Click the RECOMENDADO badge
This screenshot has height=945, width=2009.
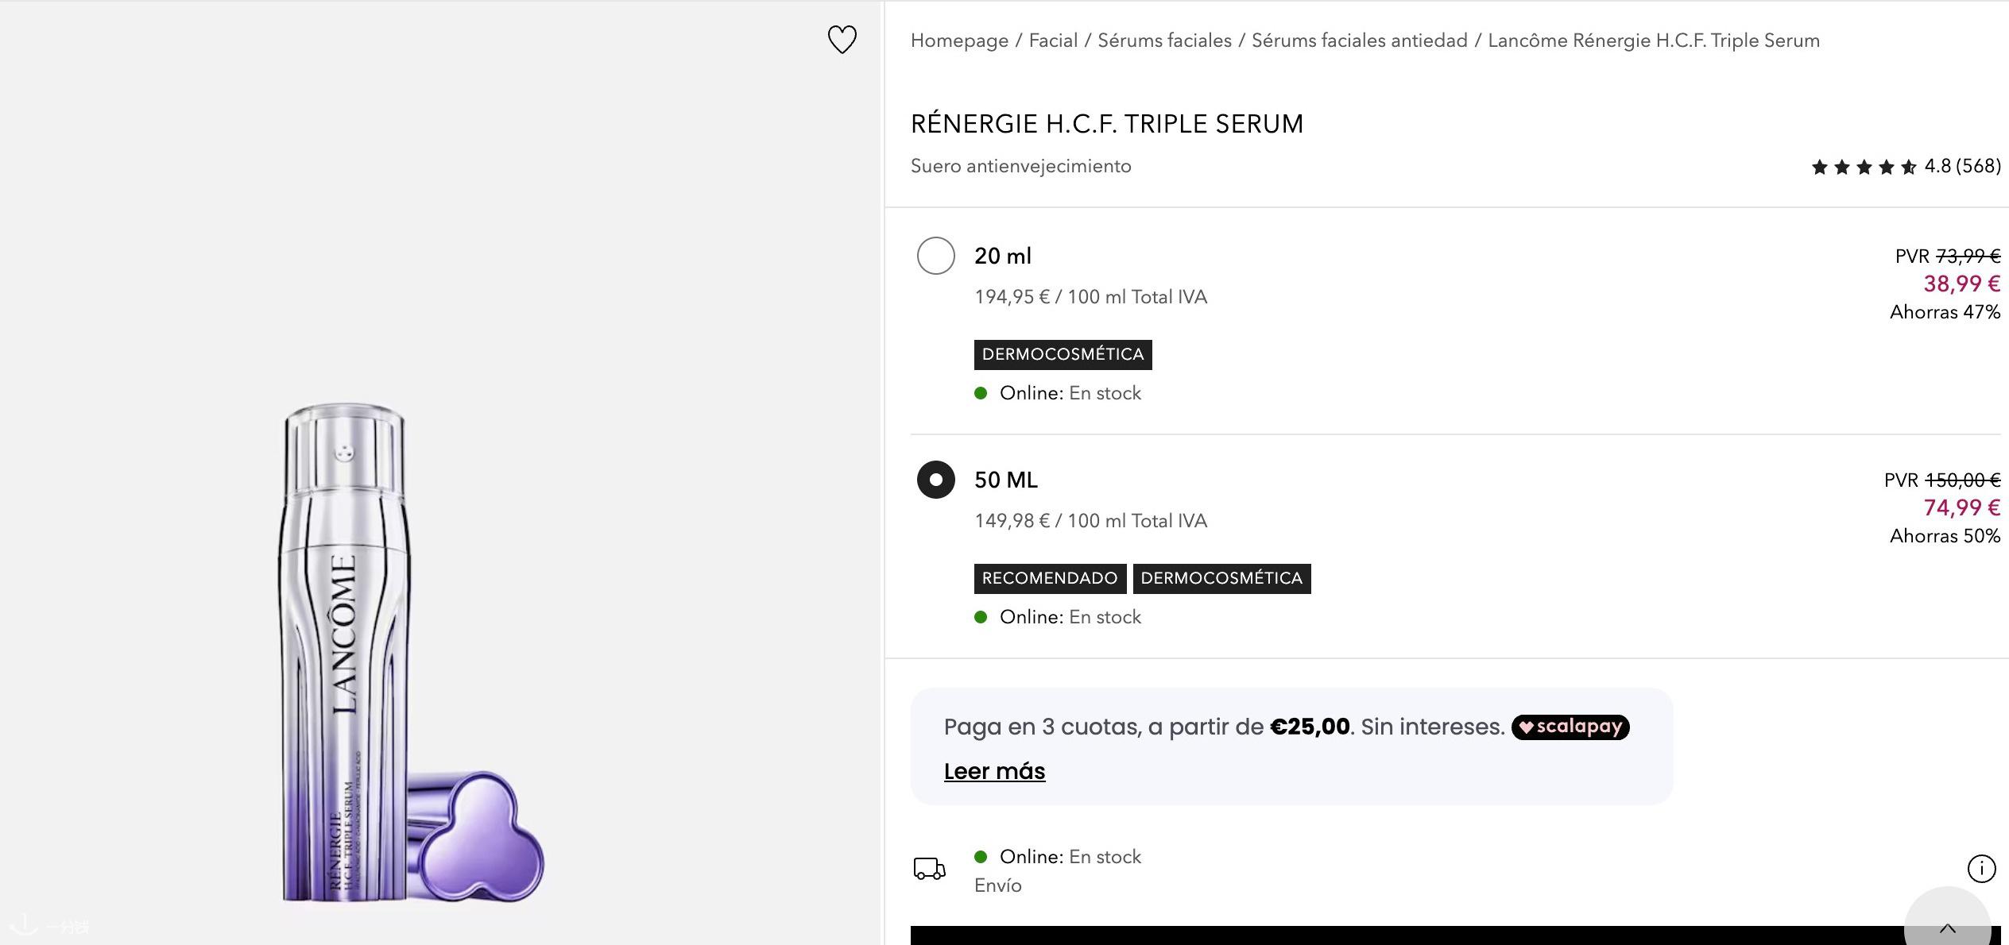1050,578
